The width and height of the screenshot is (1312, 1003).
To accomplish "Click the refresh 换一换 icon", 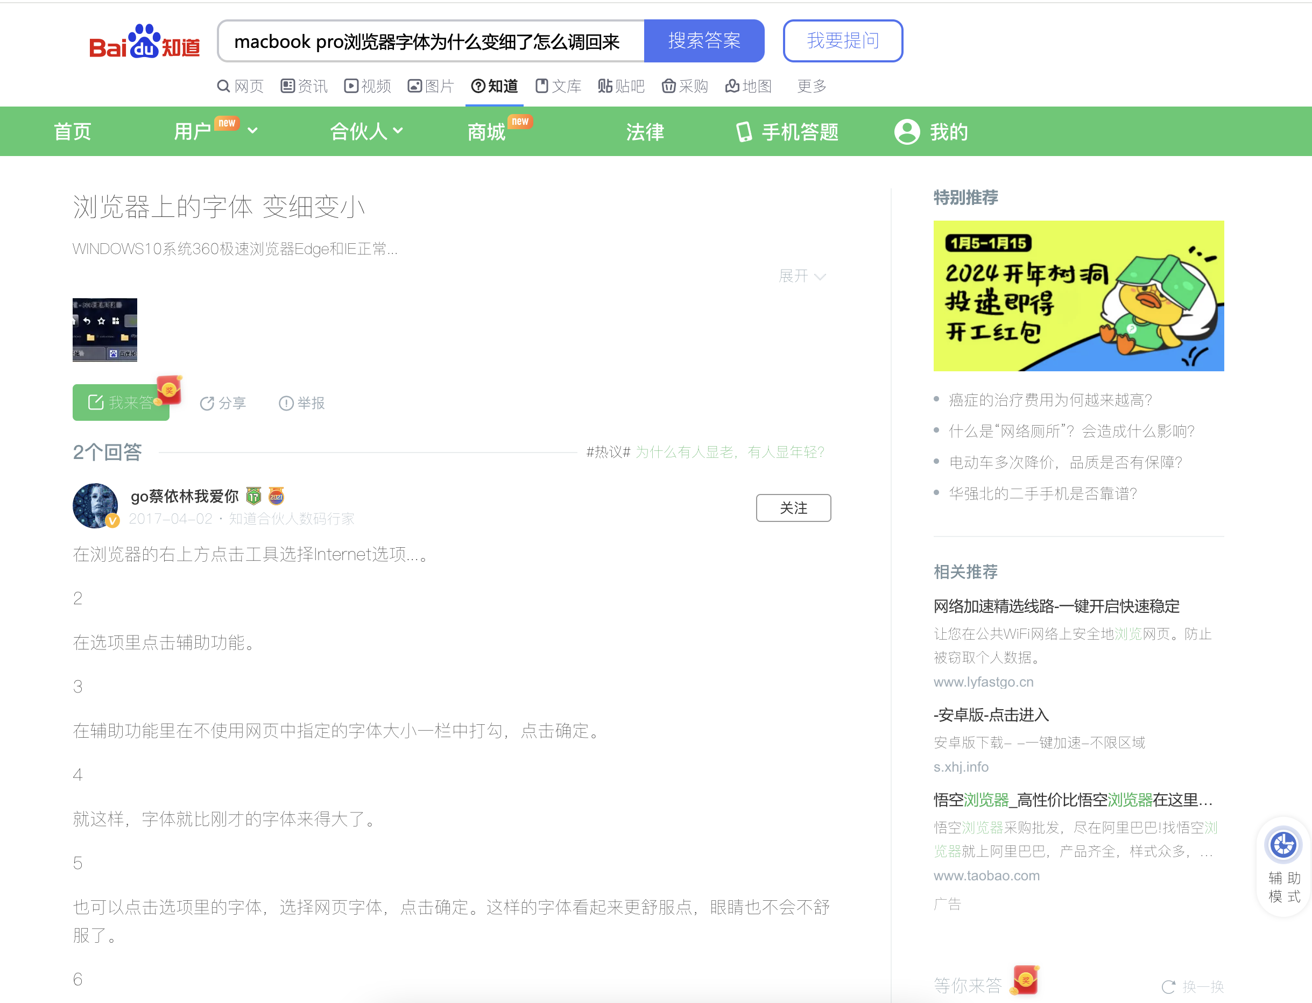I will [1168, 986].
